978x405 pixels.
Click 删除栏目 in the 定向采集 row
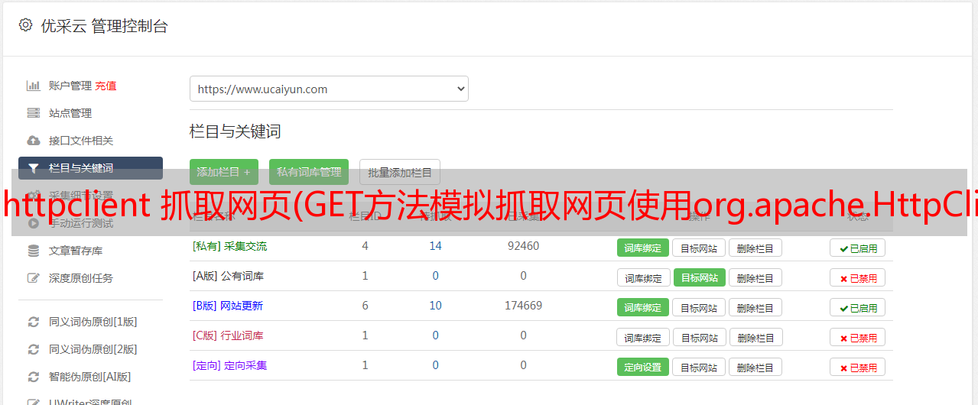tap(755, 367)
